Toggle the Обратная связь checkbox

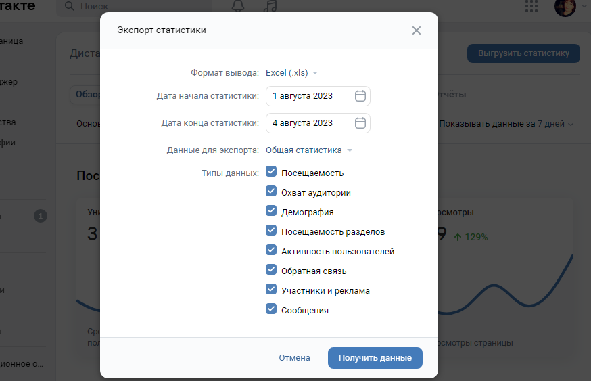(271, 270)
